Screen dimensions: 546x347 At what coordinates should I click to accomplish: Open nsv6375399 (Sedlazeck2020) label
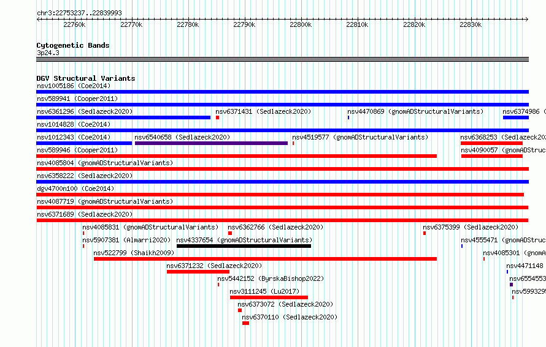tap(471, 227)
